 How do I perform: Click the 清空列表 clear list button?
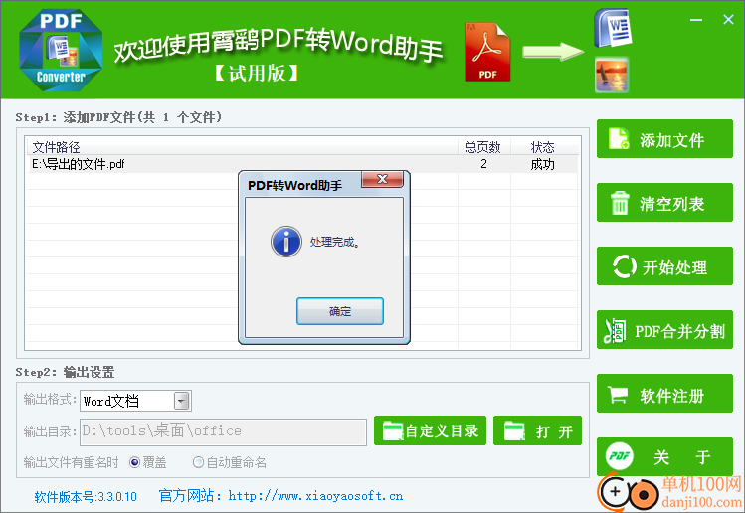664,203
